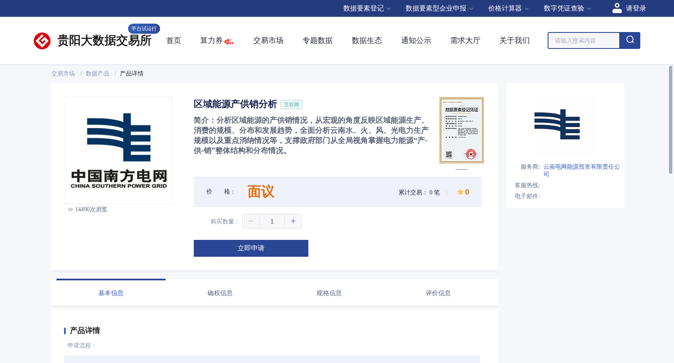674x363 pixels.
Task: Open 专题数据 in the navigation
Action: point(318,40)
